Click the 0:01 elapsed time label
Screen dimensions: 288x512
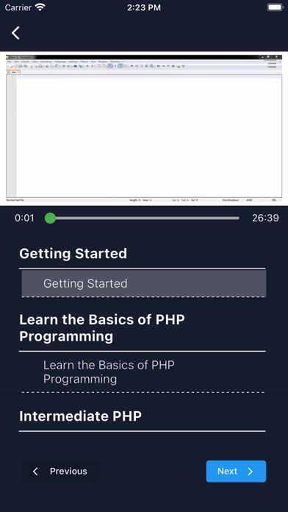click(x=24, y=218)
